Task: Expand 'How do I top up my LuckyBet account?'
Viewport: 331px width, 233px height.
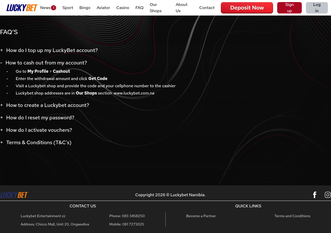Action: pos(49,50)
